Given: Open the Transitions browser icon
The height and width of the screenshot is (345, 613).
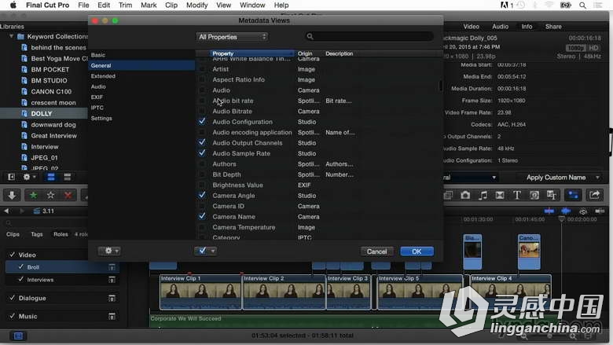Looking at the screenshot, I should click(x=500, y=195).
